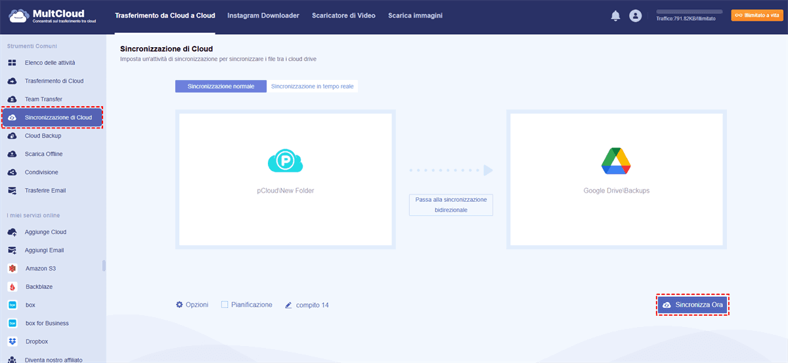Click the Diventa nostro affiliato icon
The image size is (788, 363).
point(12,360)
